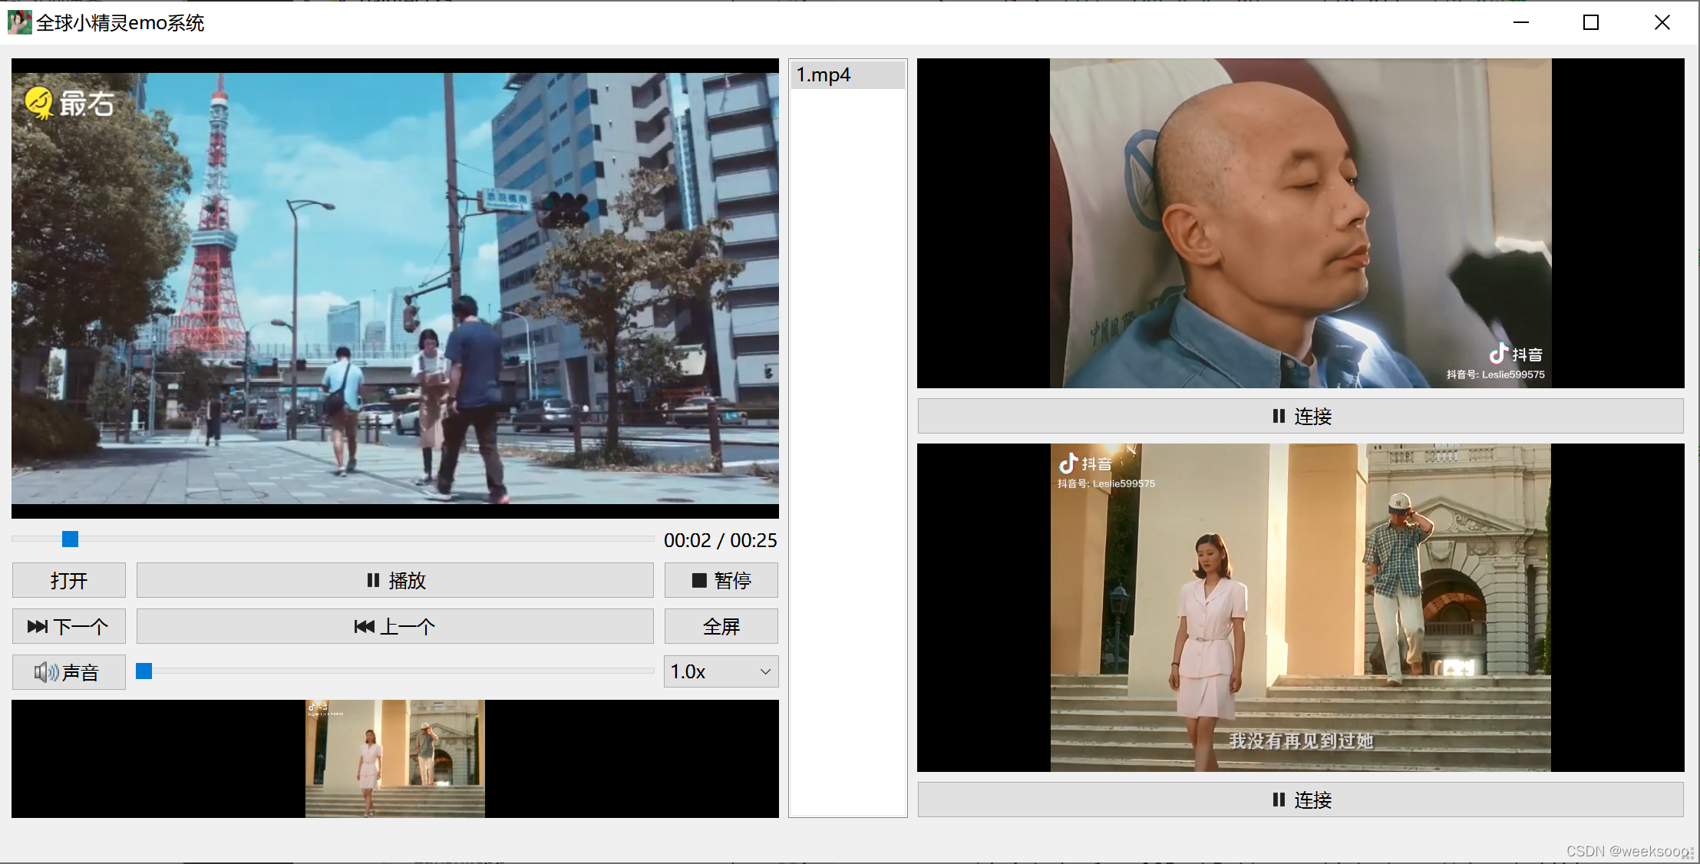
Task: Click the 打开 open file button
Action: pos(69,580)
